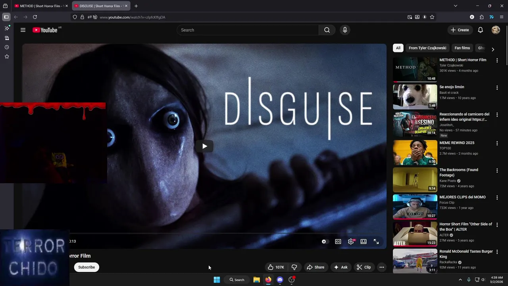This screenshot has width=508, height=286.
Task: Open Windows Start menu
Action: pos(217,280)
